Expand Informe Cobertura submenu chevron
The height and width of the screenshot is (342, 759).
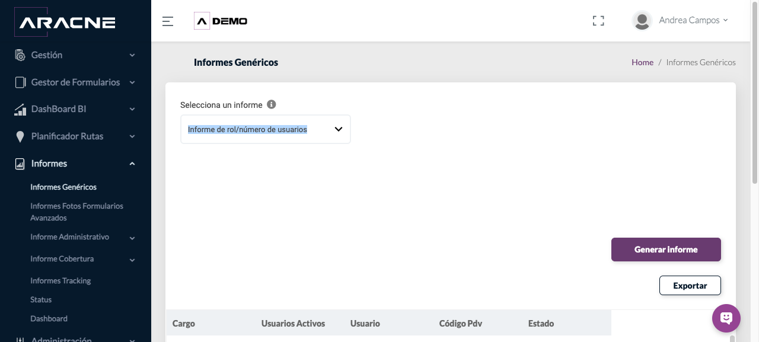pyautogui.click(x=132, y=260)
